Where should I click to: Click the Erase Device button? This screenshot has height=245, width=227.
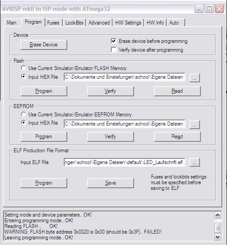[44, 45]
